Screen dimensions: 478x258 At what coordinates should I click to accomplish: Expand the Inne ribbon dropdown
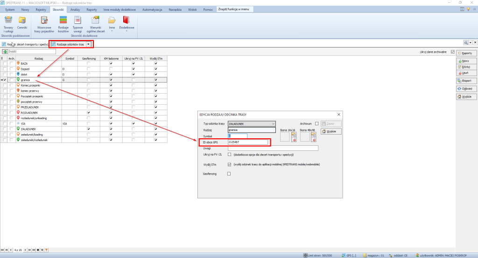click(x=112, y=23)
